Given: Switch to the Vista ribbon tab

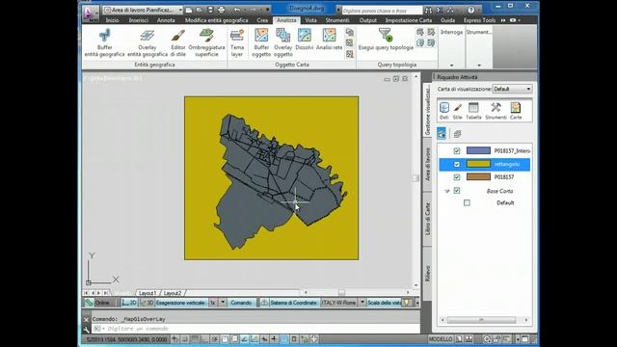Looking at the screenshot, I should coord(310,20).
